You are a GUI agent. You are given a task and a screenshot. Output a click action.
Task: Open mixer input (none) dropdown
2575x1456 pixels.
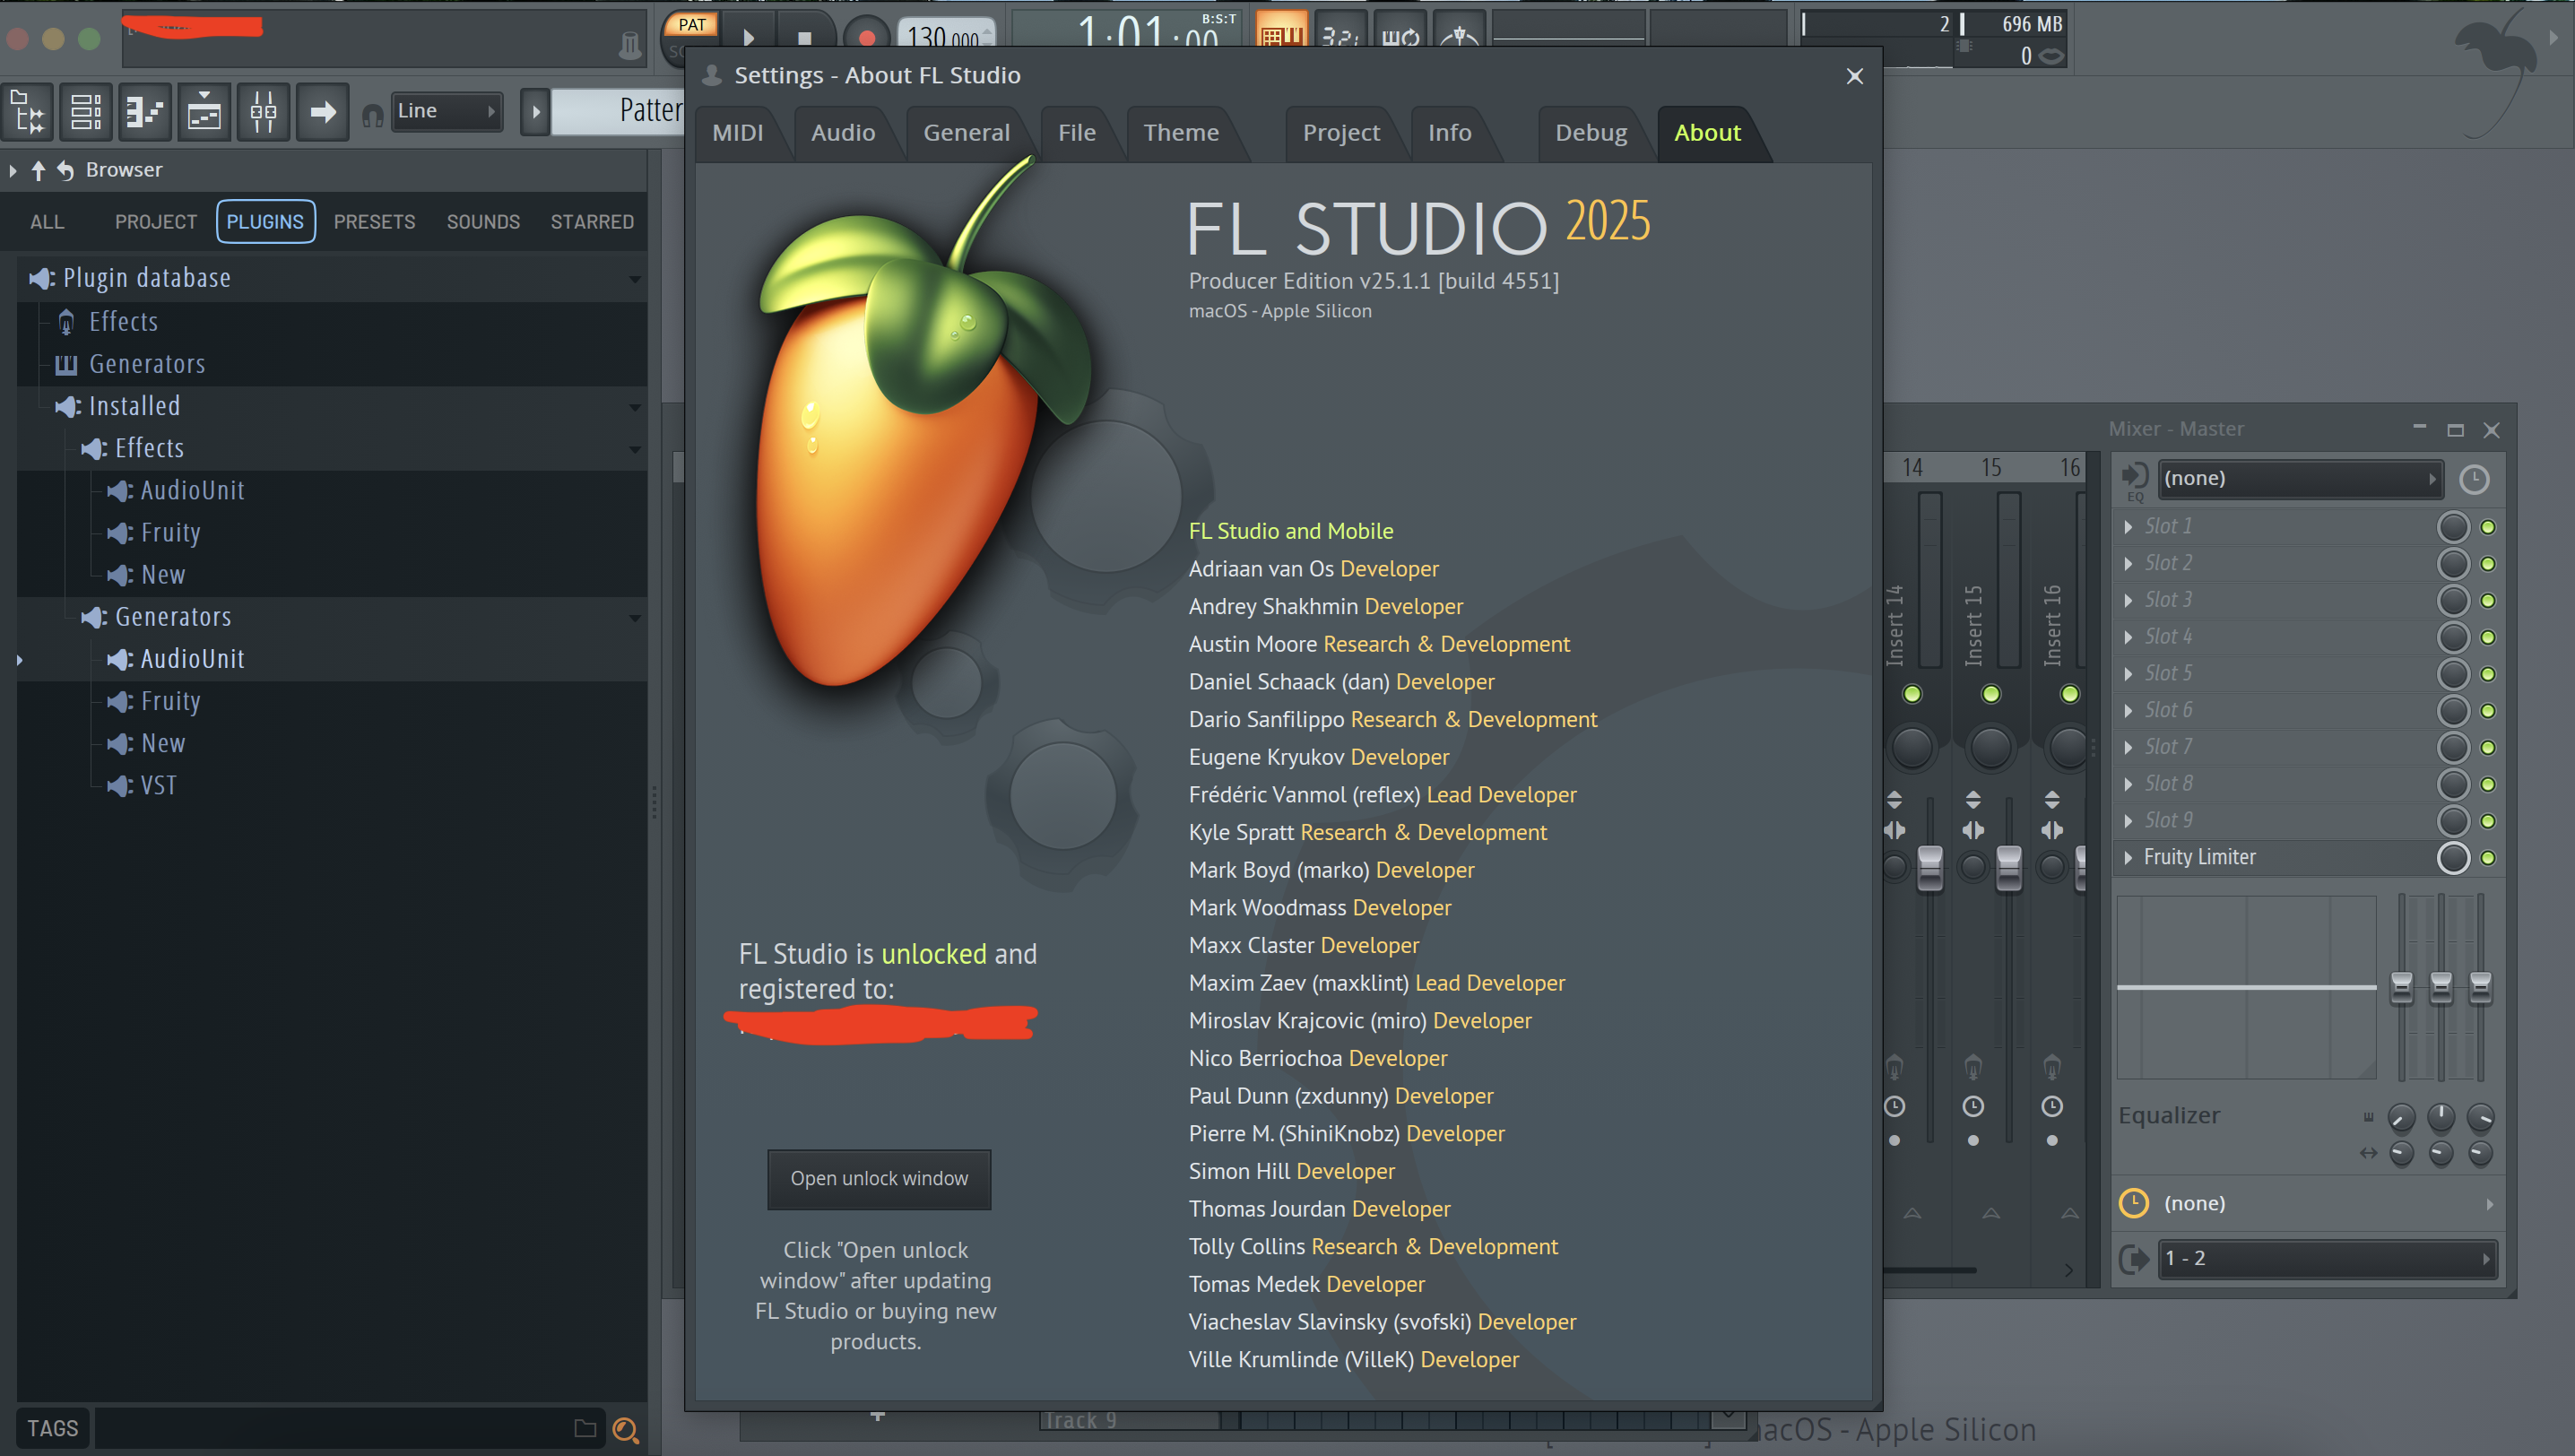coord(2300,479)
